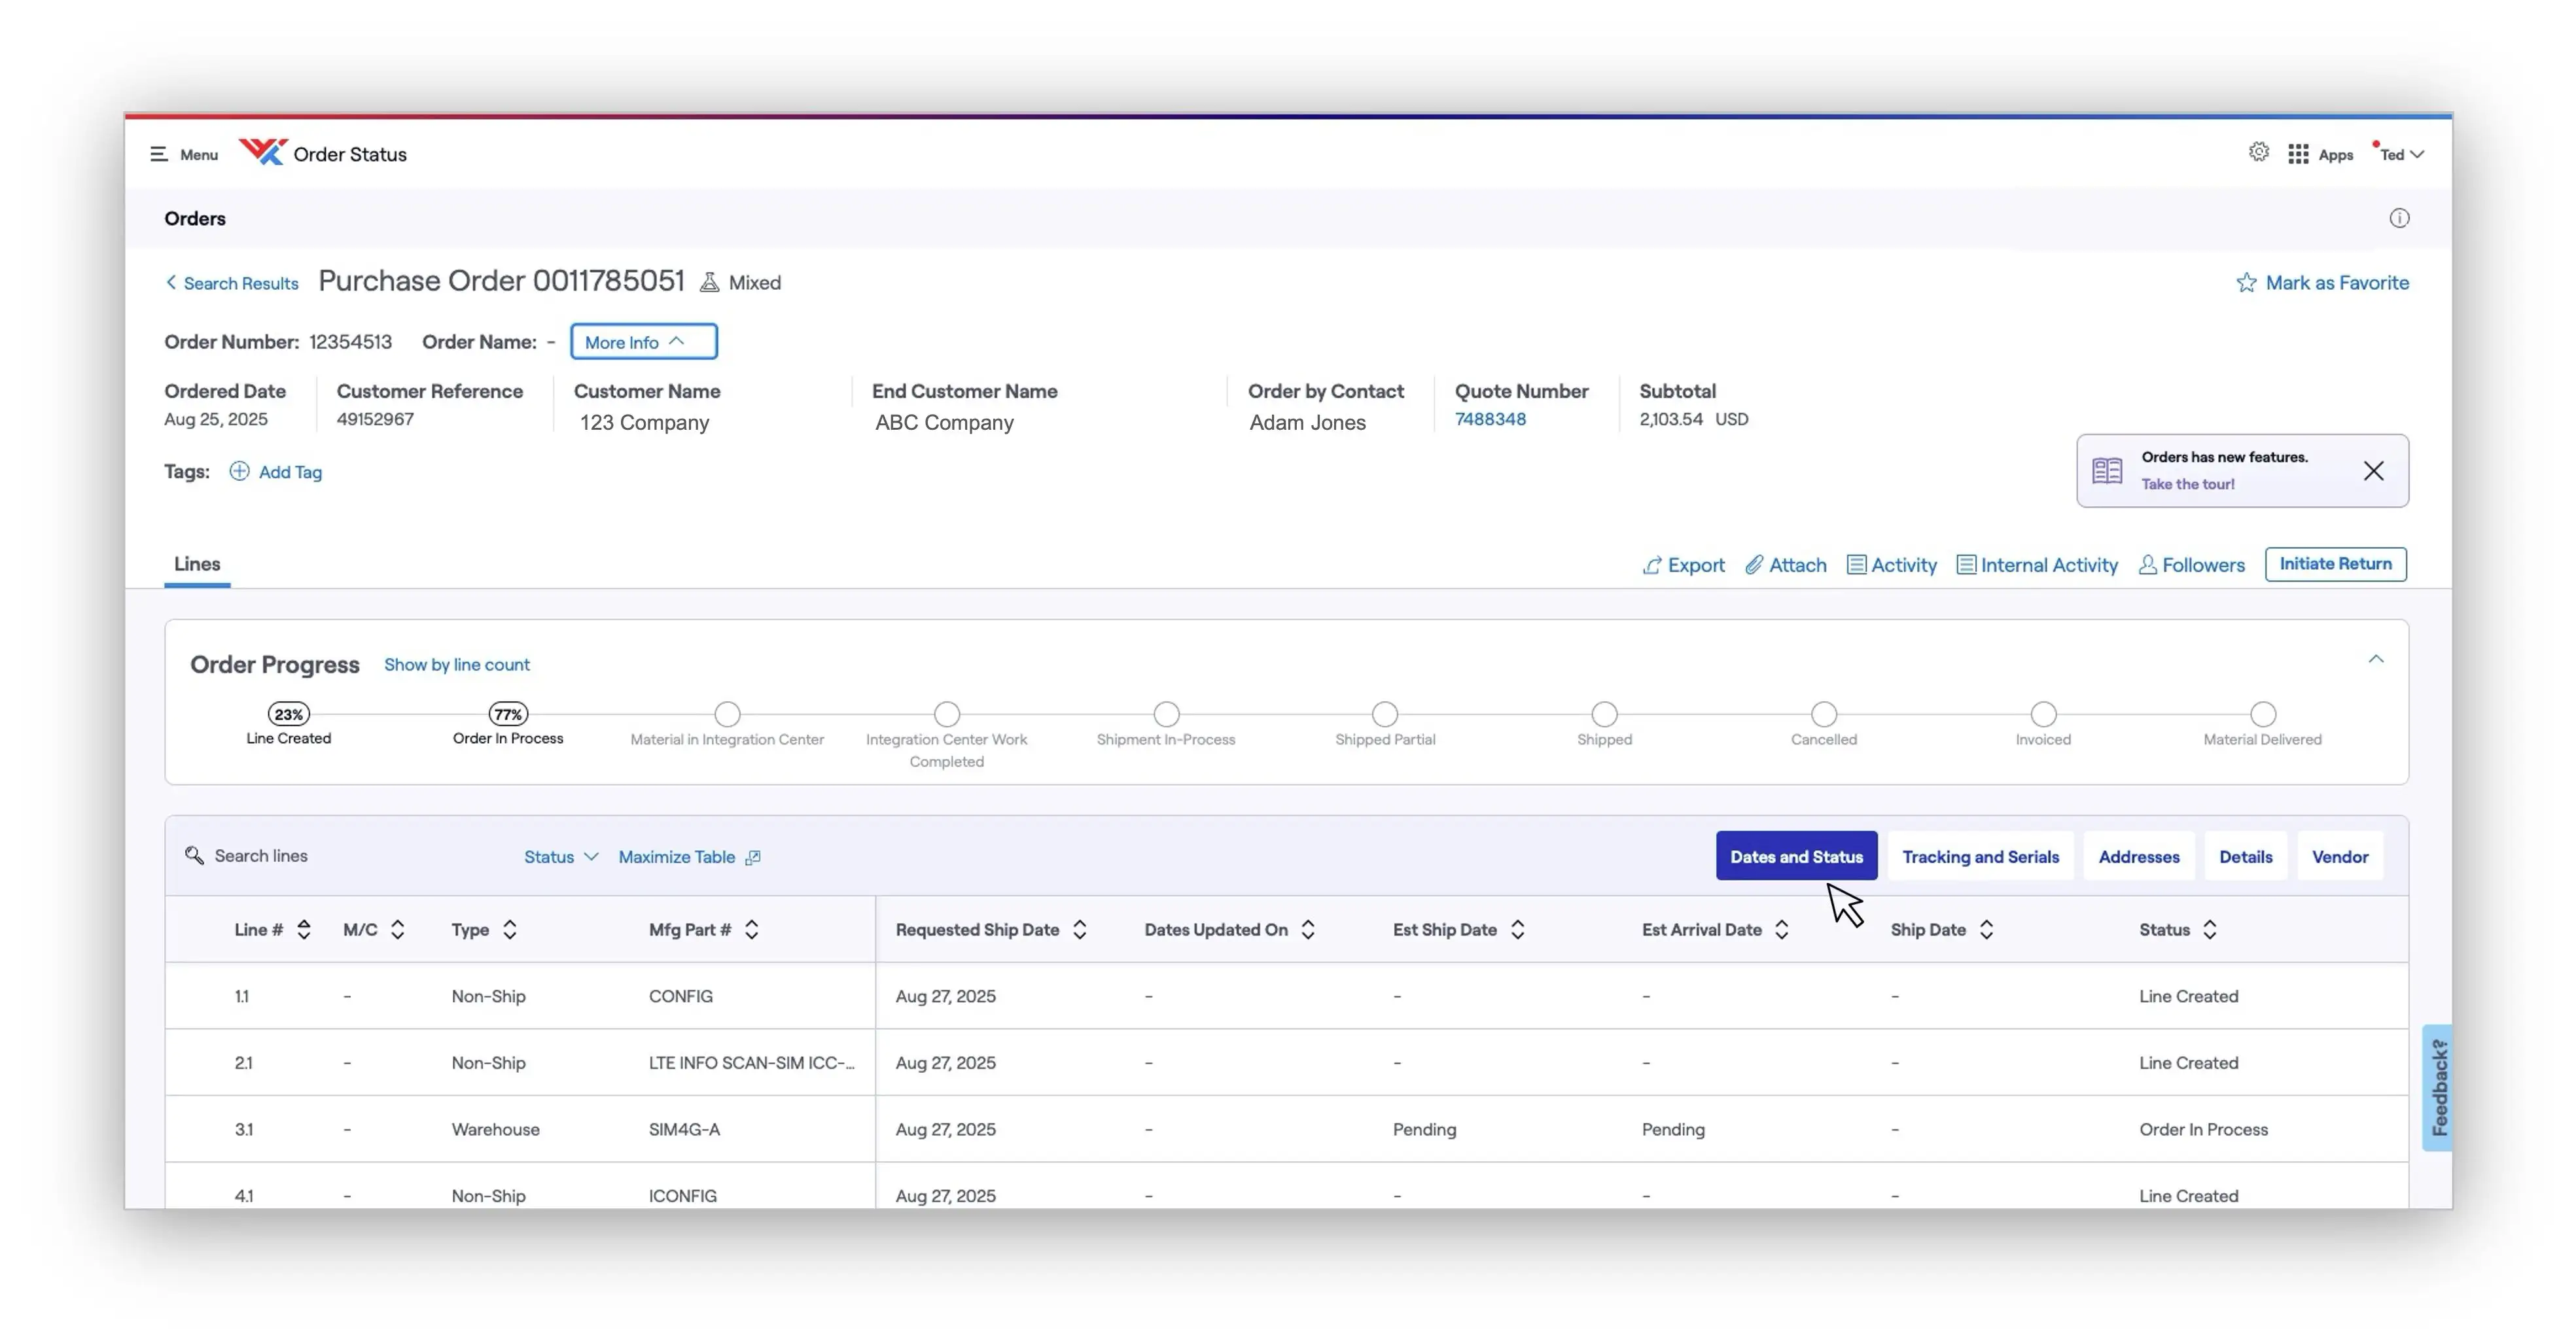Open the Status filter dropdown

[x=561, y=857]
